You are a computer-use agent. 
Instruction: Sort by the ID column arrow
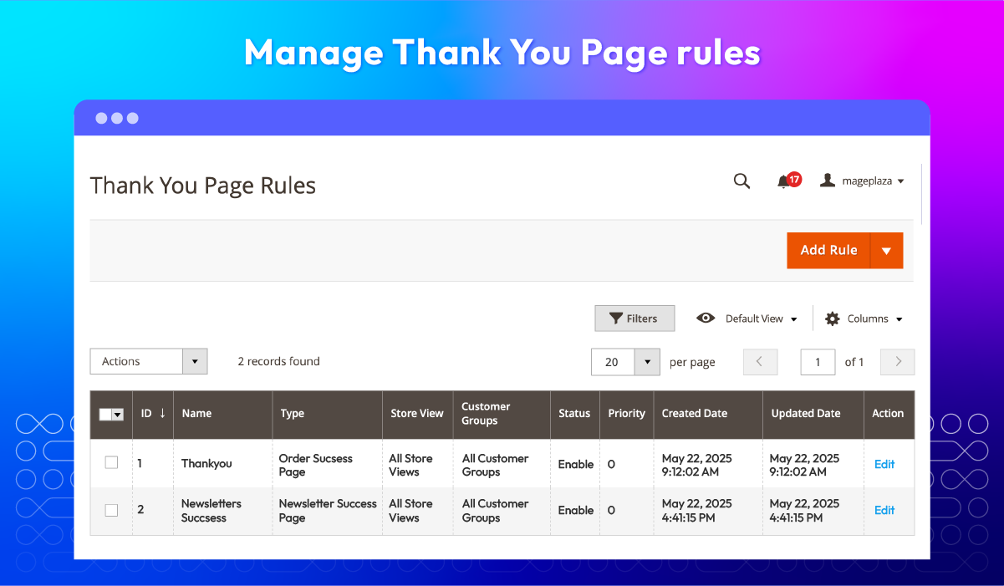(x=162, y=413)
